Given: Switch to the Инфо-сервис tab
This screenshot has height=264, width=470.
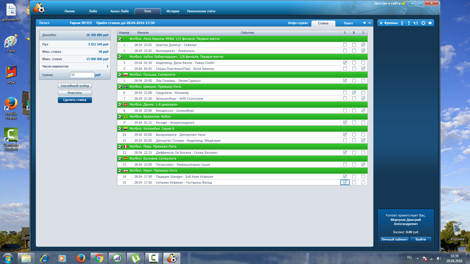Looking at the screenshot, I should (298, 23).
